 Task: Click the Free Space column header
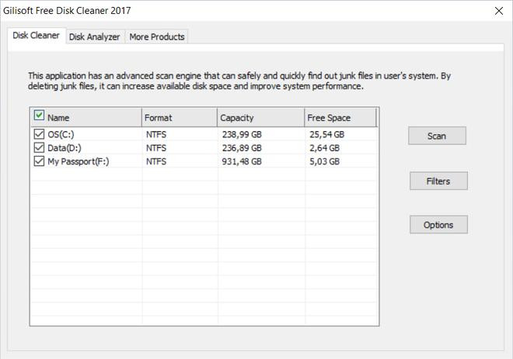(340, 118)
